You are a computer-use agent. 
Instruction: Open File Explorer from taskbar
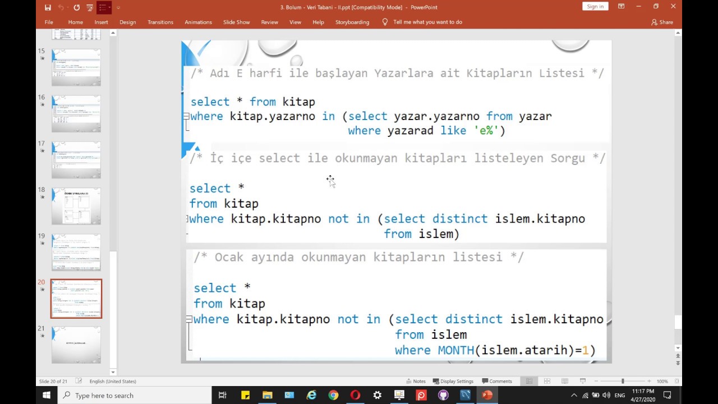267,396
